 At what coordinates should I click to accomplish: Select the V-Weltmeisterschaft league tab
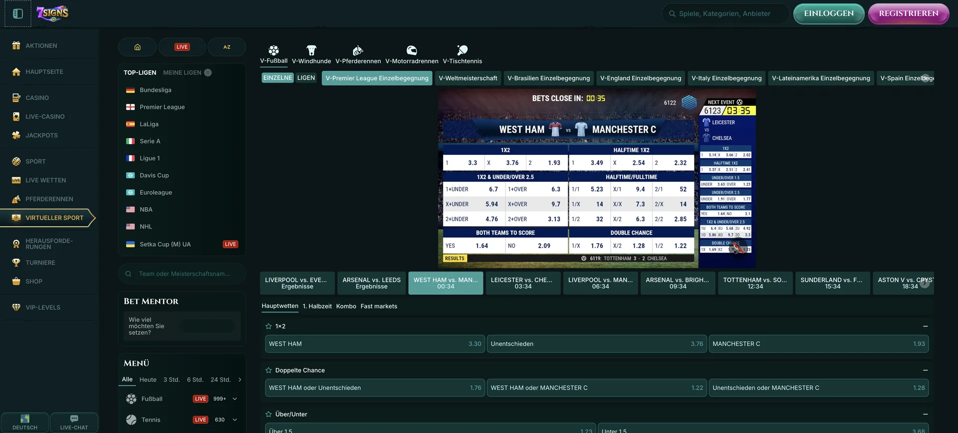[x=468, y=78]
